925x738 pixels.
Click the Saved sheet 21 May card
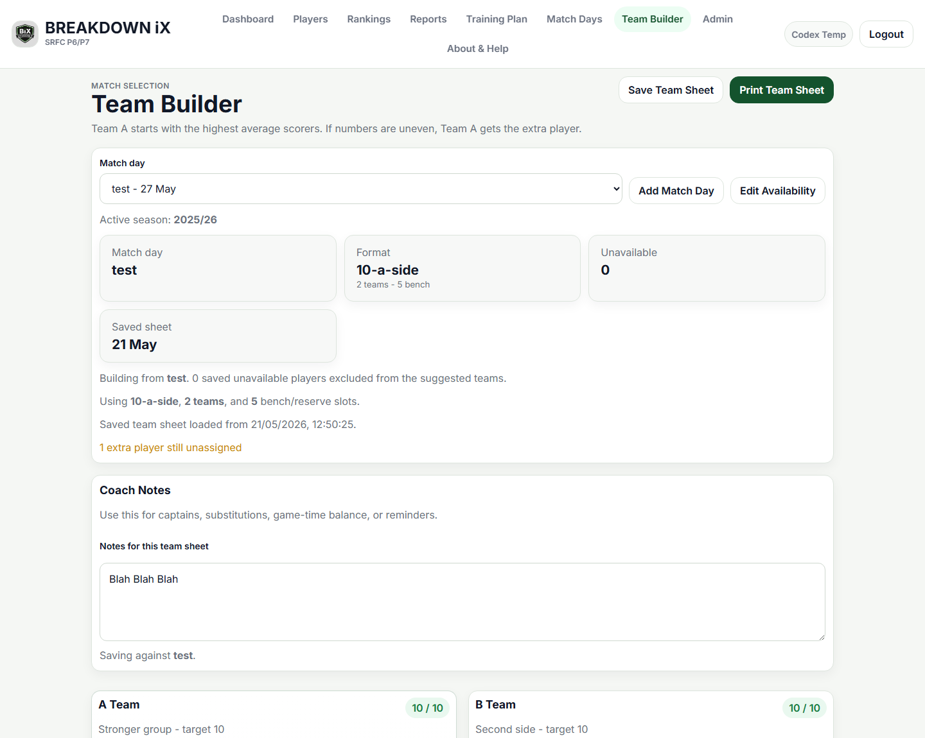218,336
